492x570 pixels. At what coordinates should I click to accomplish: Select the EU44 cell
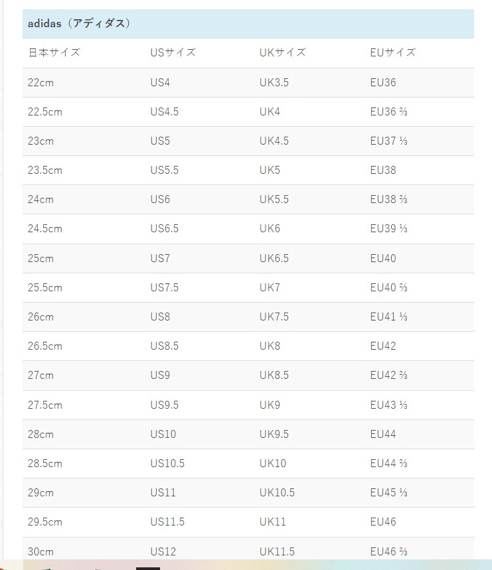point(383,434)
